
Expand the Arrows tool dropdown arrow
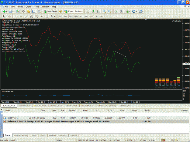(55, 16)
